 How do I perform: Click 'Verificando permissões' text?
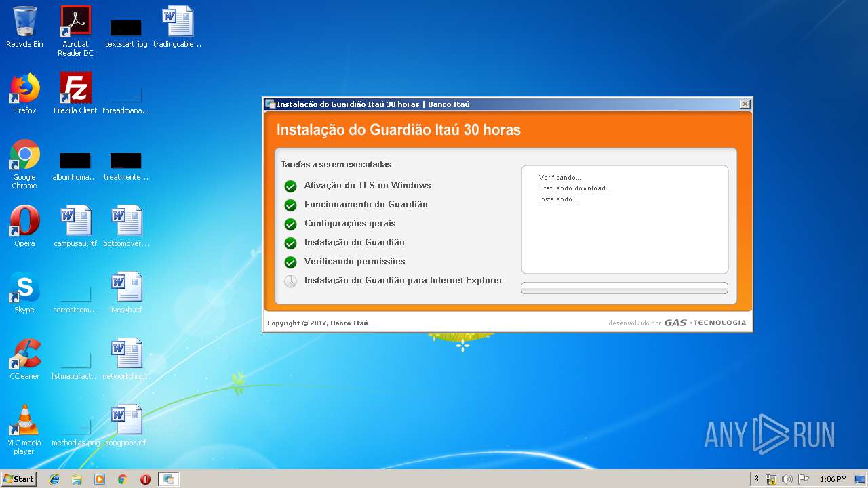tap(355, 262)
